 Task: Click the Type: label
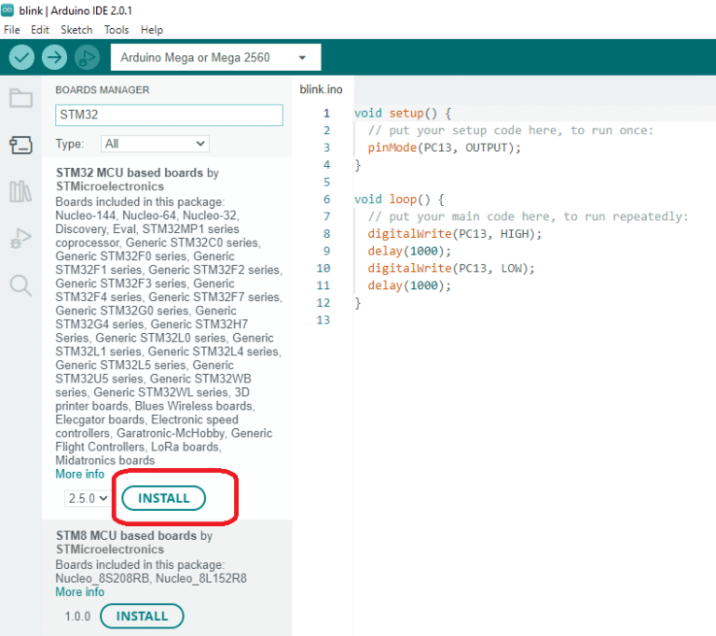70,144
